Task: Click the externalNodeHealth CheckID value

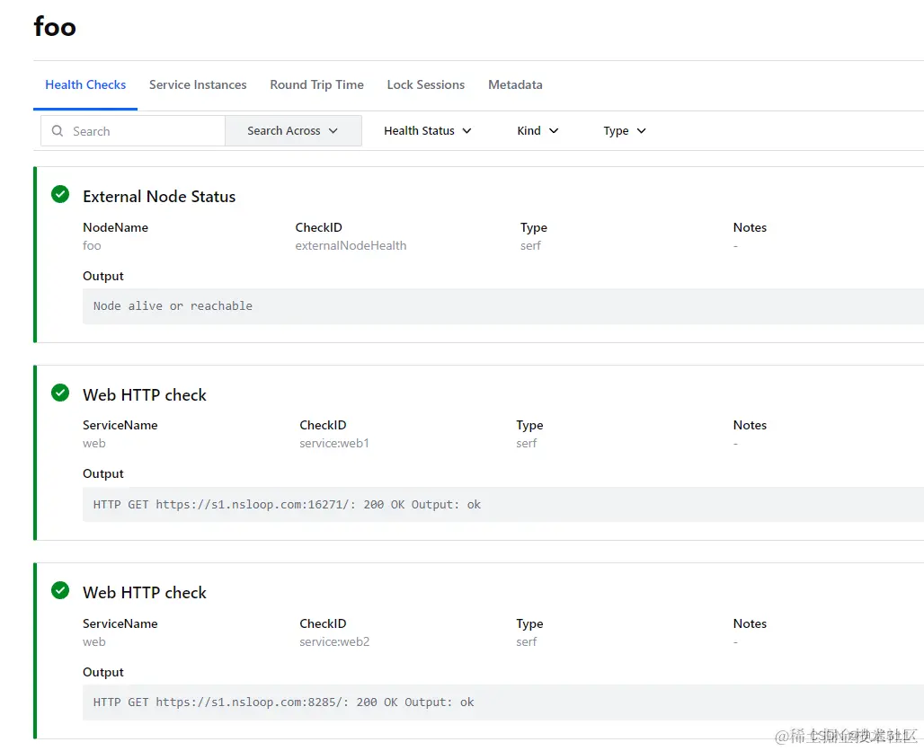Action: (351, 246)
